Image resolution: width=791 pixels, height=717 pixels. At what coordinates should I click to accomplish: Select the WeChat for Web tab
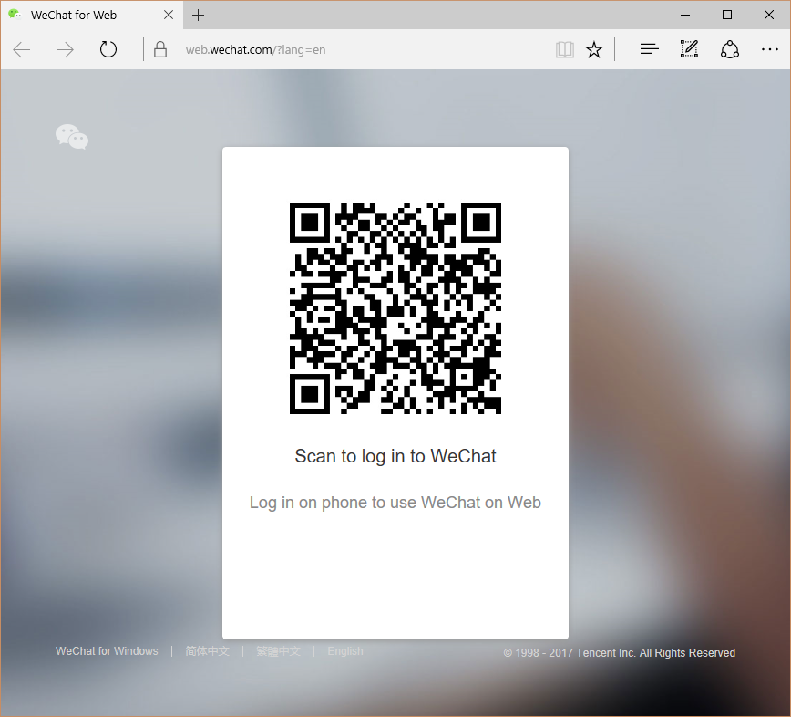tap(91, 16)
